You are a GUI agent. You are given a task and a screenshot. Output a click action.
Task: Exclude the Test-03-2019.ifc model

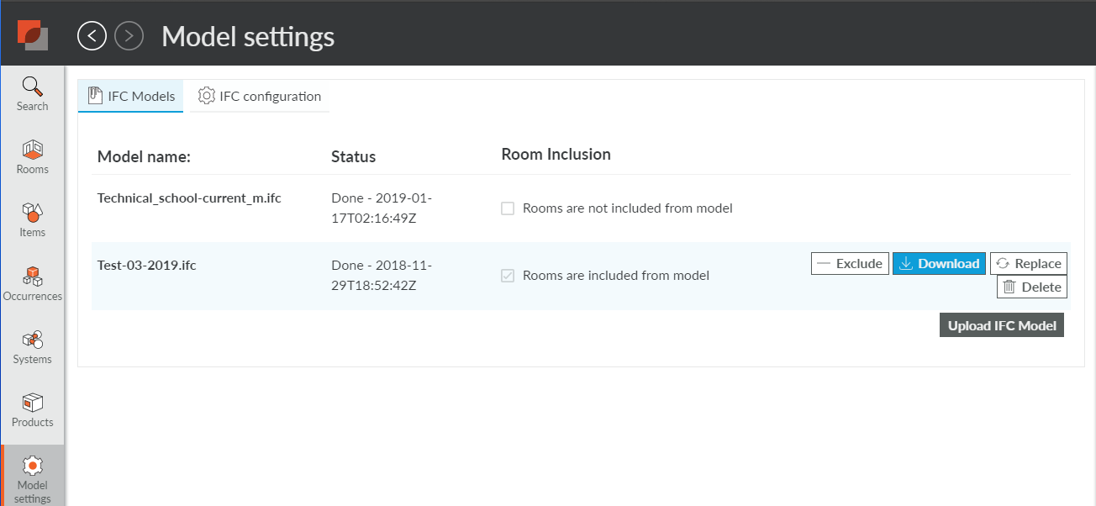(x=849, y=263)
